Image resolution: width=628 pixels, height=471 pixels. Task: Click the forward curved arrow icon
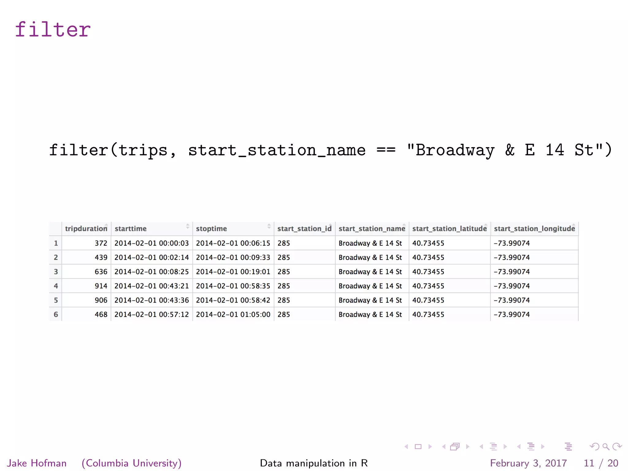click(x=617, y=447)
